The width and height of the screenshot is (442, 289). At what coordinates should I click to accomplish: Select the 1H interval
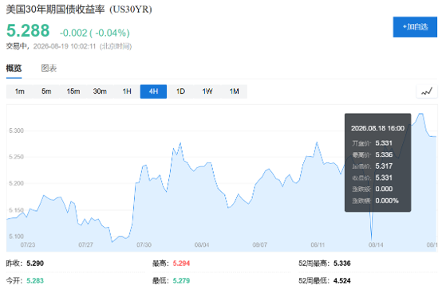127,92
